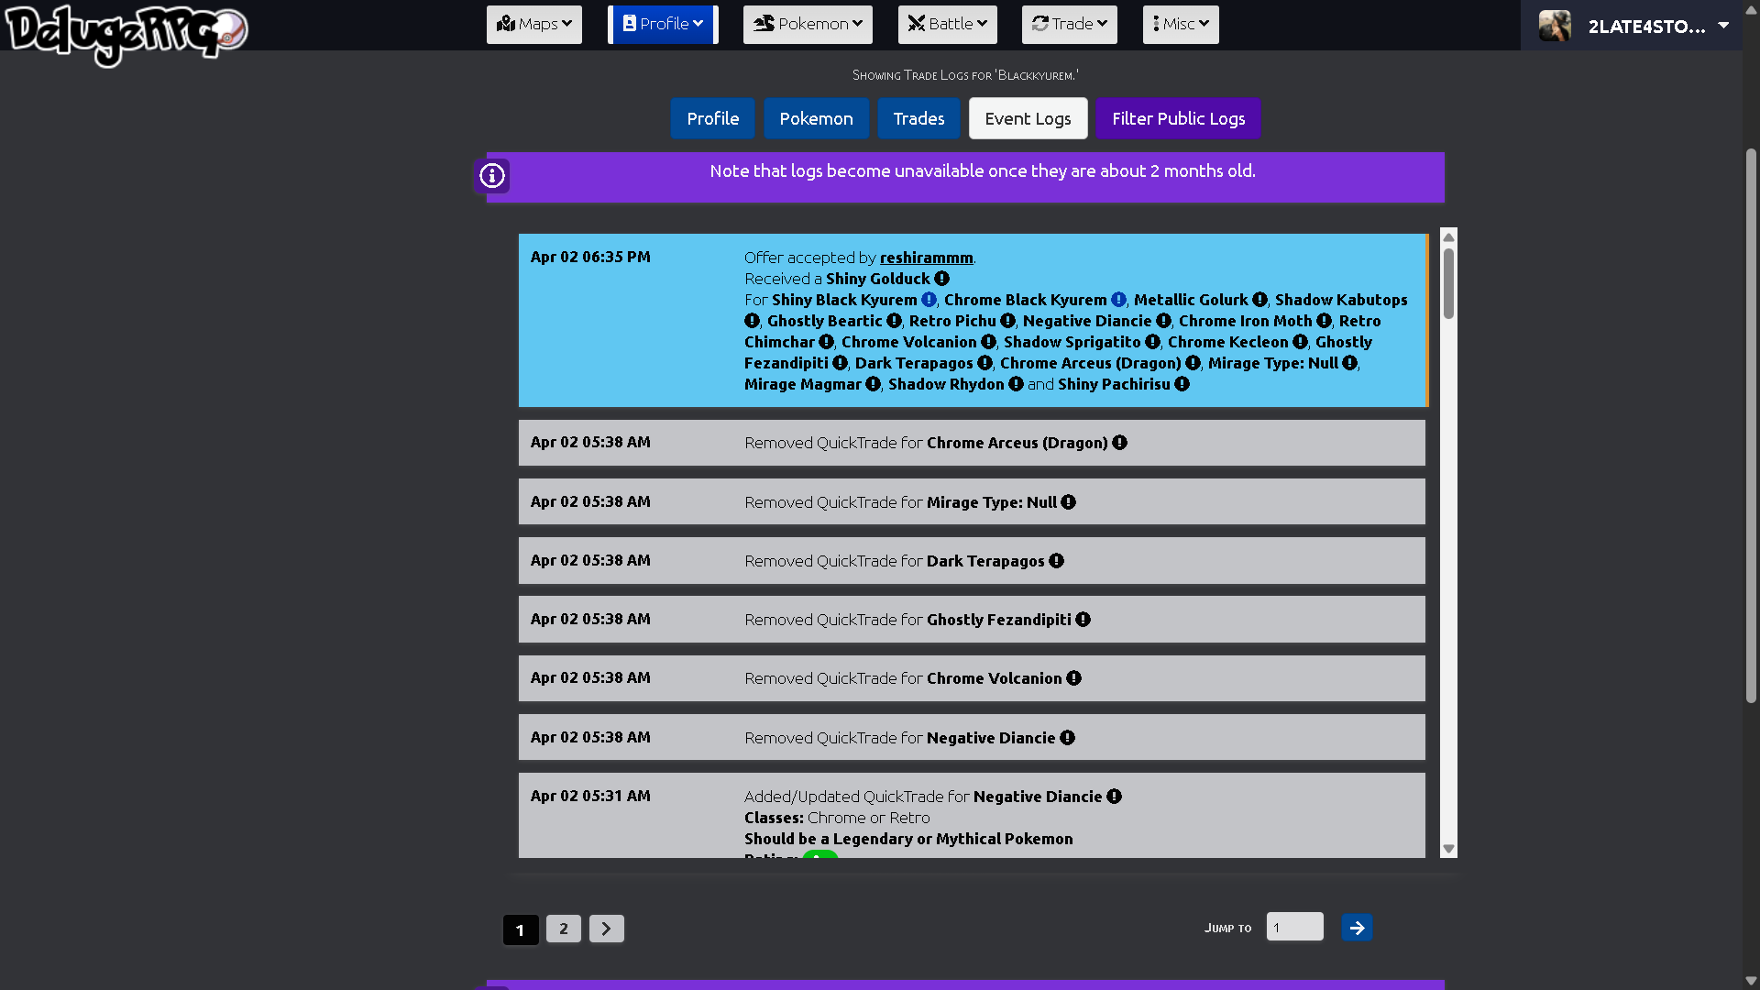
Task: Open the Profile dropdown menu
Action: [663, 25]
